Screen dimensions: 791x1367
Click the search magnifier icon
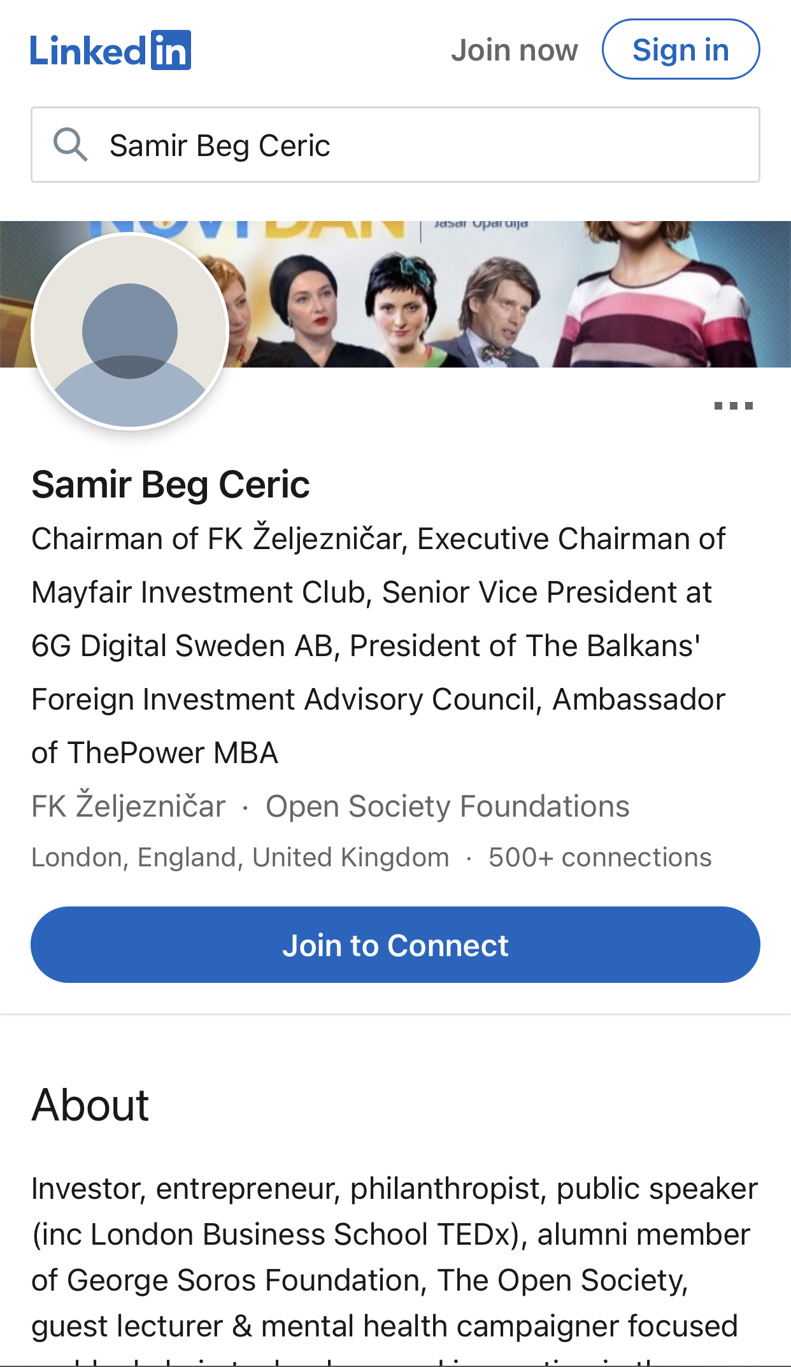point(70,145)
